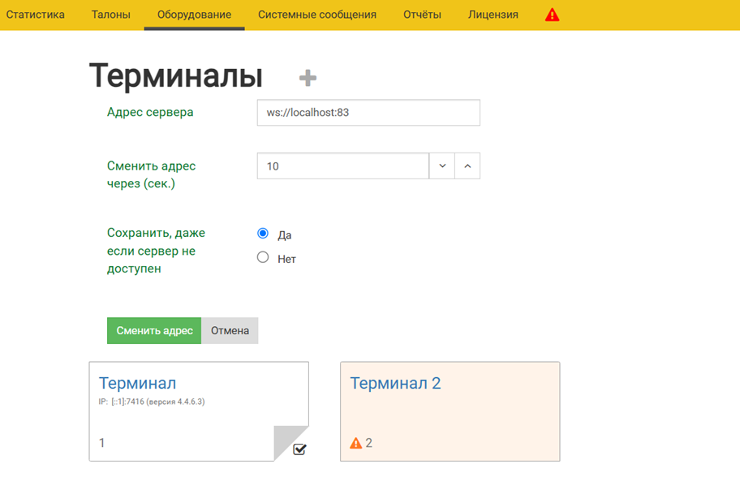Open the Отчёты tab

tap(422, 15)
